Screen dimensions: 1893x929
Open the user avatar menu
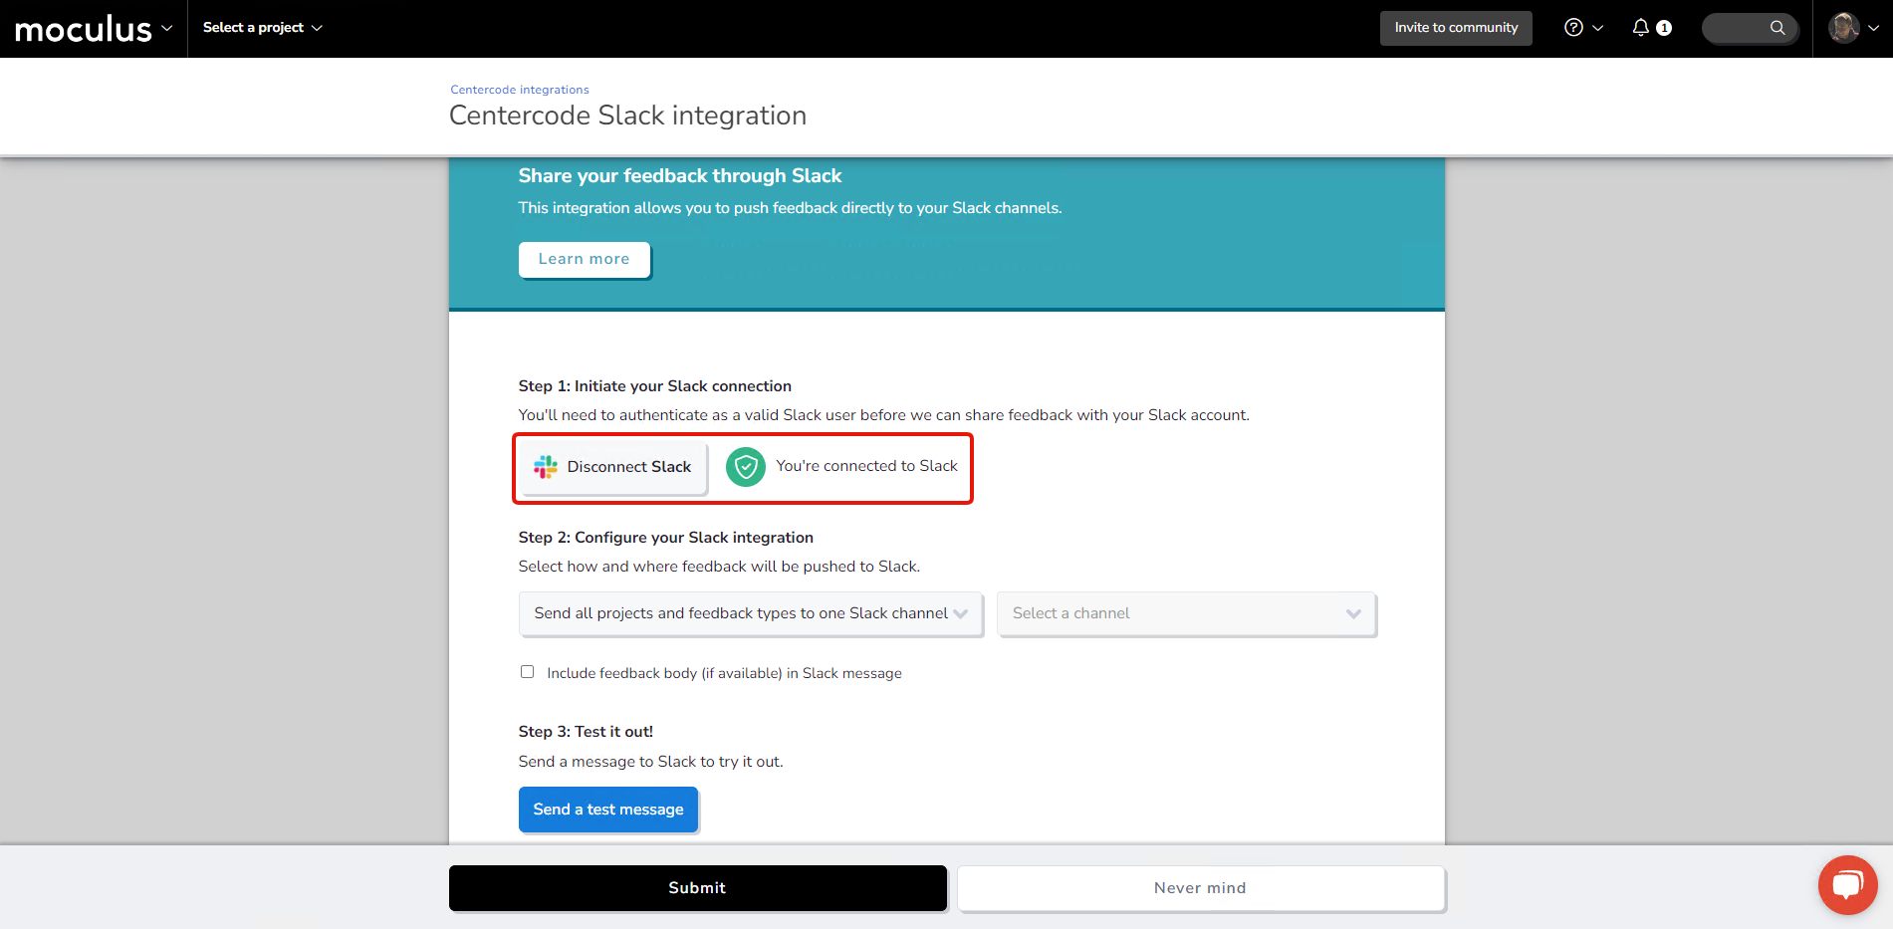[1853, 28]
